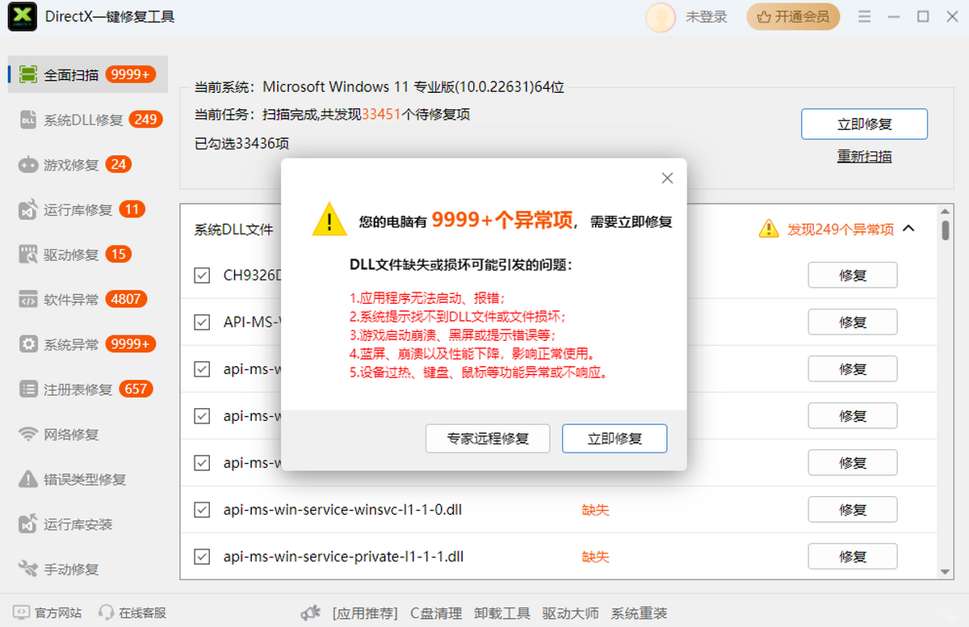
Task: Click the error type repair warning icon
Action: (28, 479)
